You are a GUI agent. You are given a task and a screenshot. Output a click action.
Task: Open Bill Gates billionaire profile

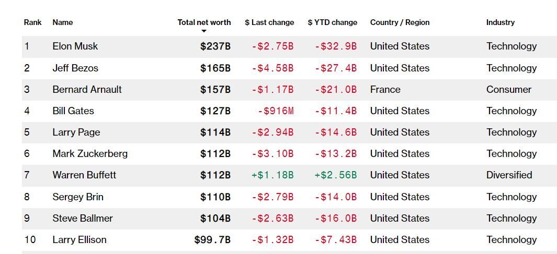[x=73, y=111]
